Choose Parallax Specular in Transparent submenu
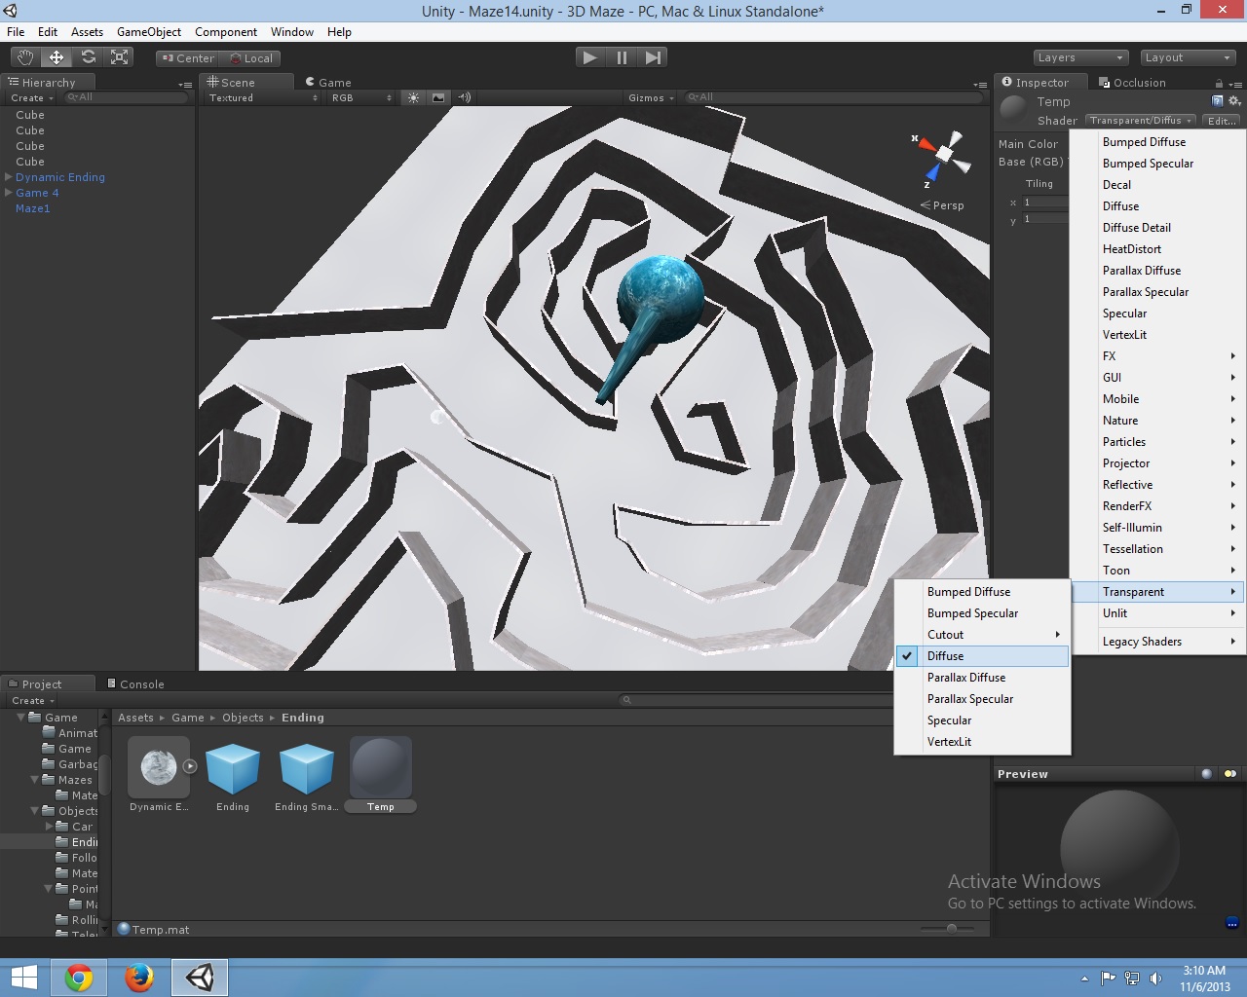Screen dimensions: 1247x997 click(982, 699)
